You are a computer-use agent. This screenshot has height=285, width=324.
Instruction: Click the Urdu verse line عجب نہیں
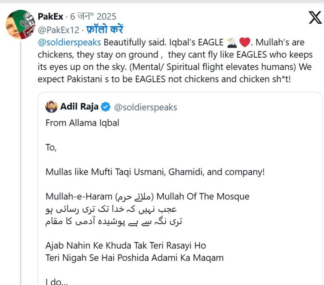[x=111, y=209]
